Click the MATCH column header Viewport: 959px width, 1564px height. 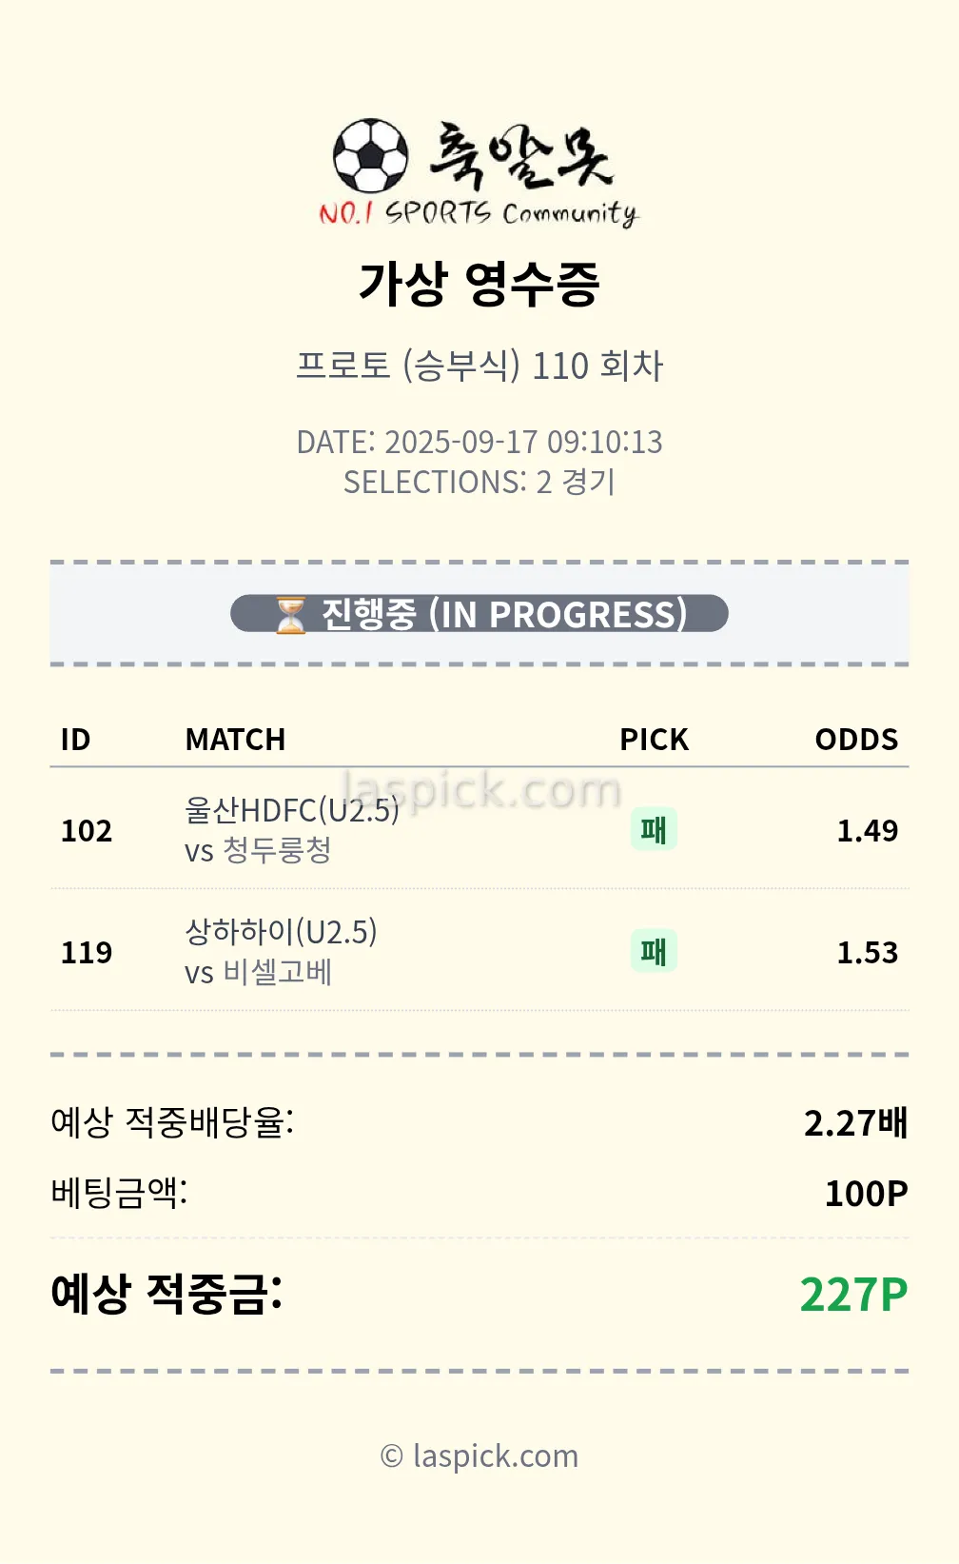235,740
